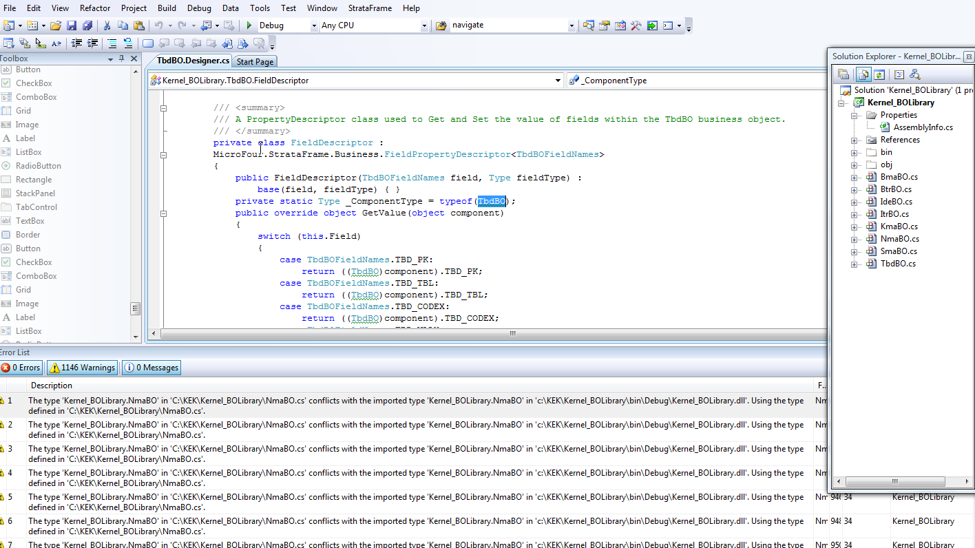Select TbdBO.cs in Solution Explorer
Image resolution: width=975 pixels, height=548 pixels.
(898, 264)
